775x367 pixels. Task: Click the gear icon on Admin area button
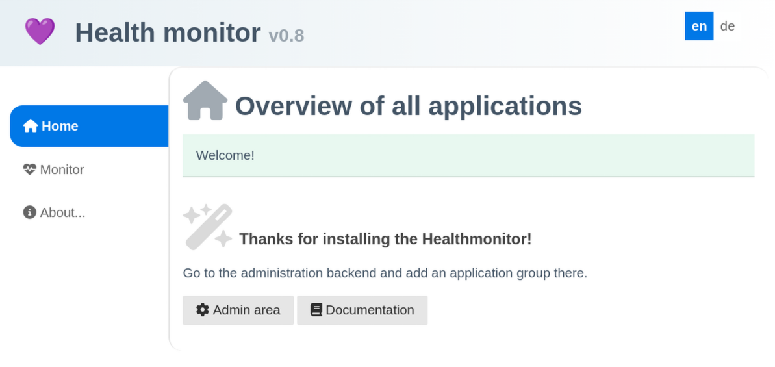click(203, 310)
